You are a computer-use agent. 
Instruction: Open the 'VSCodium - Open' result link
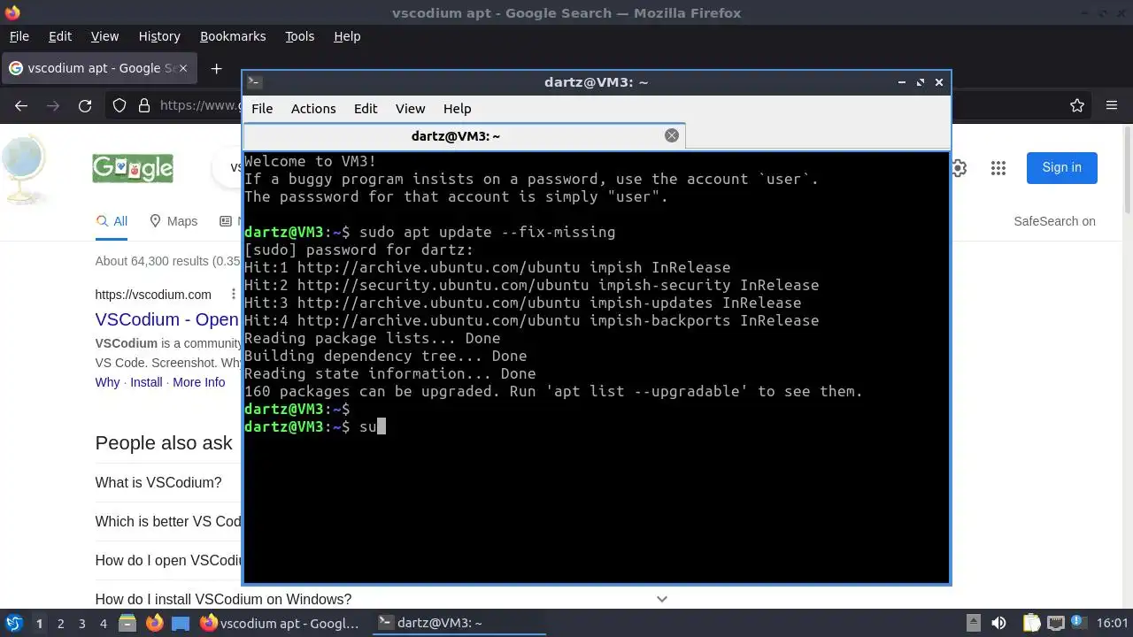tap(167, 319)
